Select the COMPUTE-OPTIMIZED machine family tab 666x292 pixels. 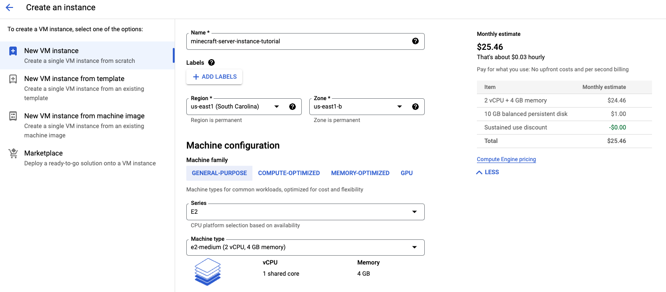point(289,173)
